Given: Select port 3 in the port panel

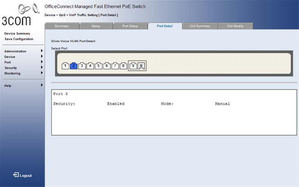Looking at the screenshot, I should (82, 66).
